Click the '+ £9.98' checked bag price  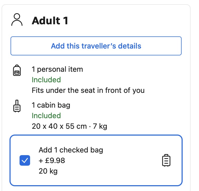52,161
